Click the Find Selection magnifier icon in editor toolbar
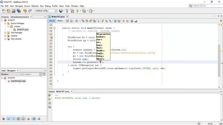This screenshot has height=125, width=223. pyautogui.click(x=83, y=21)
